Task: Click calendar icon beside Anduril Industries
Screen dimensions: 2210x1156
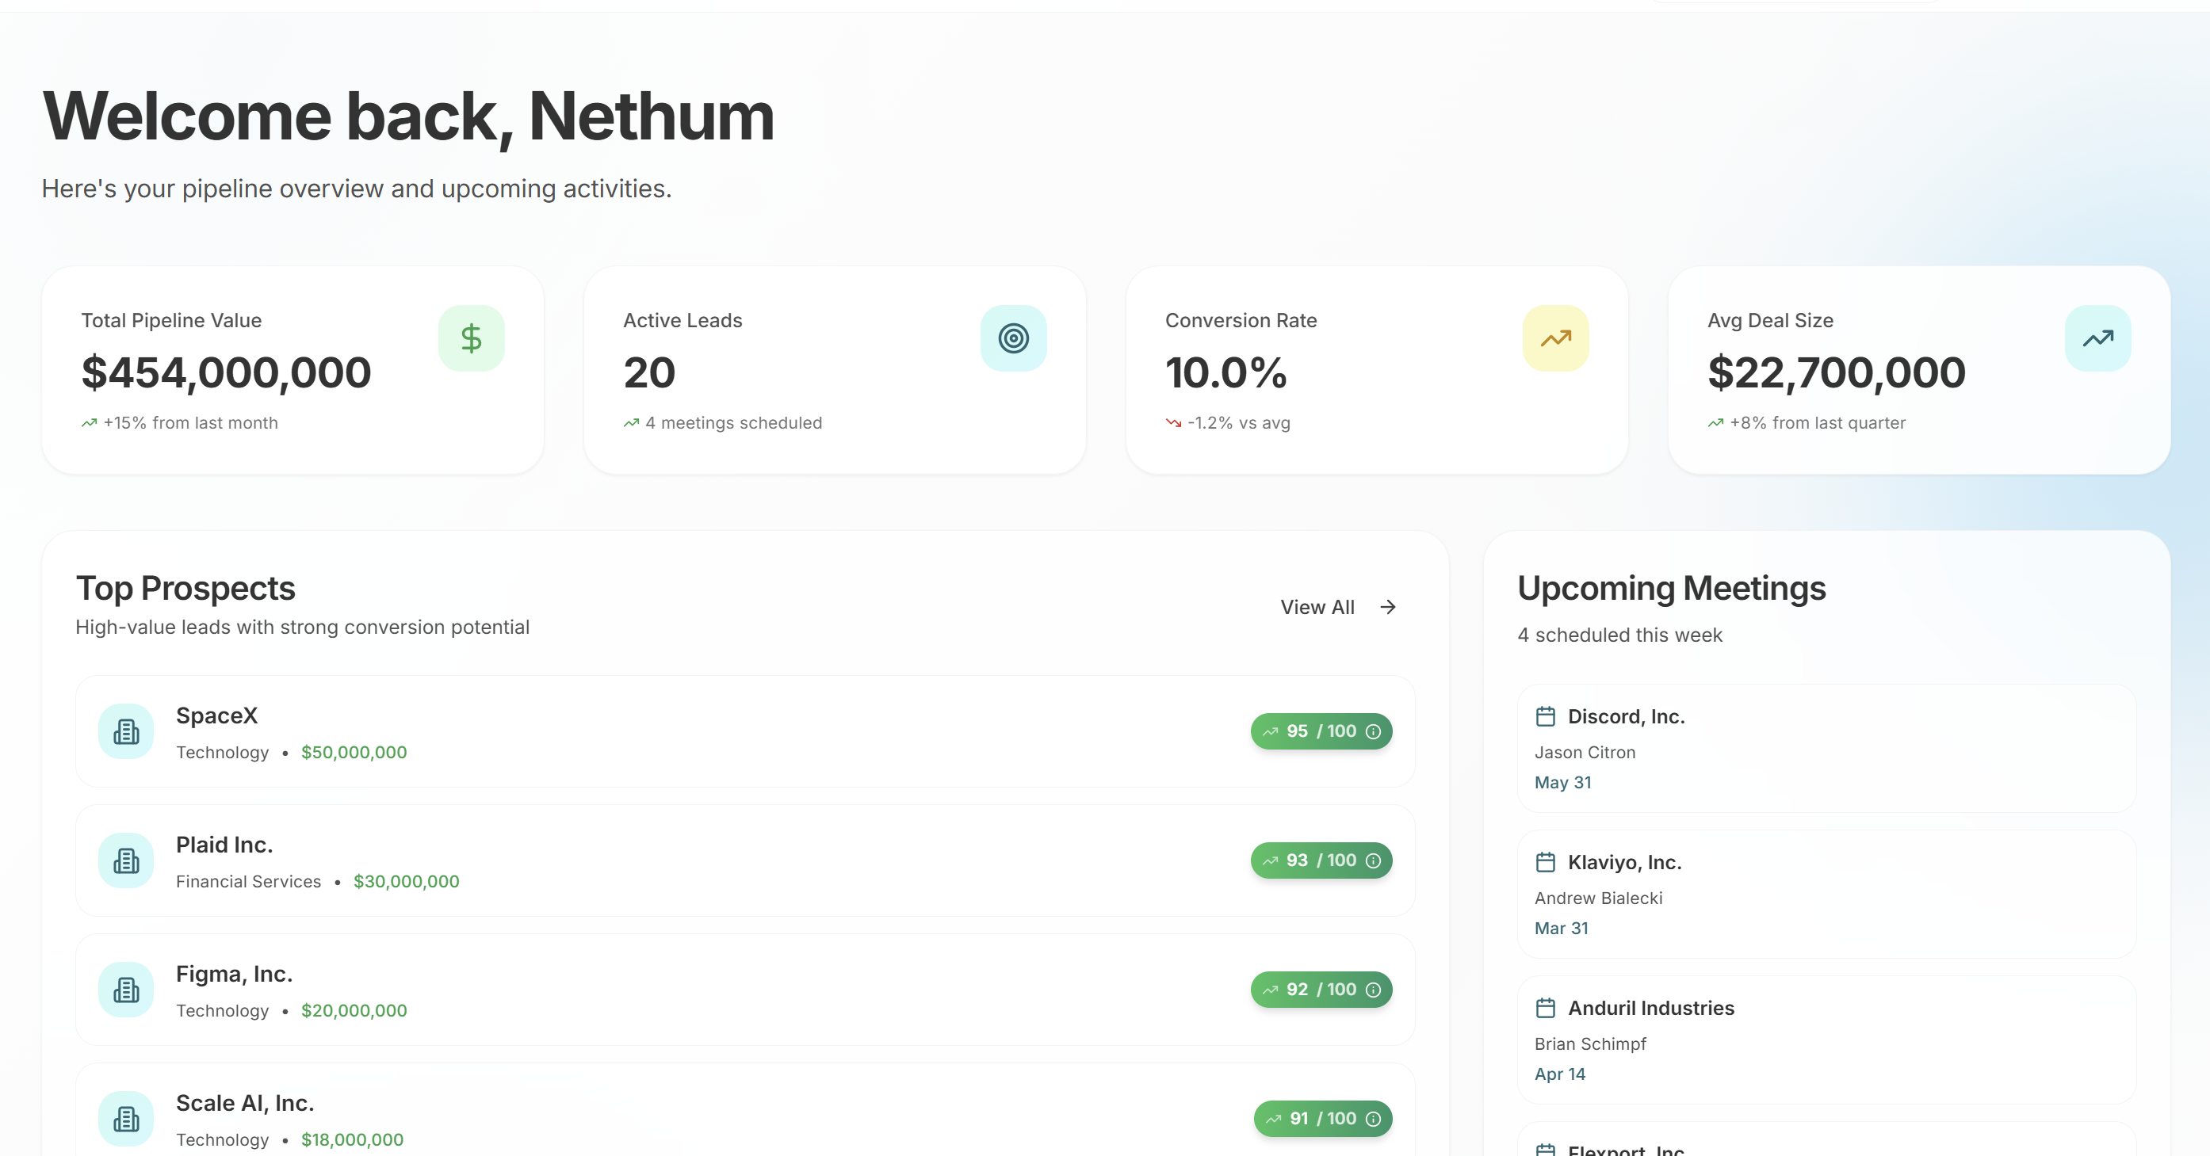Action: 1545,1008
